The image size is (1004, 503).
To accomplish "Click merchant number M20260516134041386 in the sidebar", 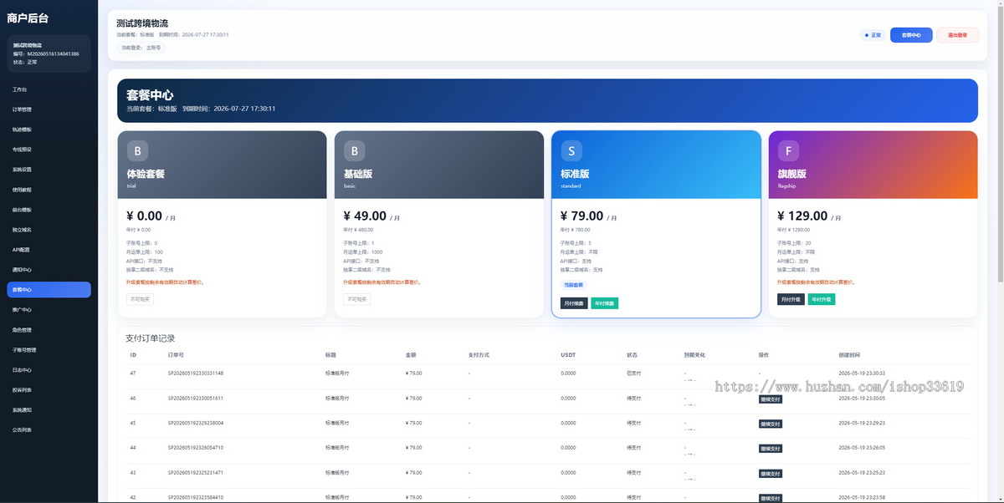I will click(54, 53).
